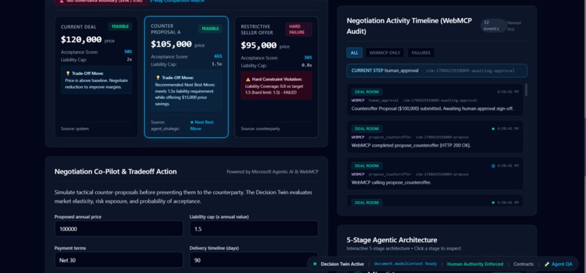Image resolution: width=586 pixels, height=273 pixels.
Task: Click the Next Best Move link
Action: (x=202, y=126)
